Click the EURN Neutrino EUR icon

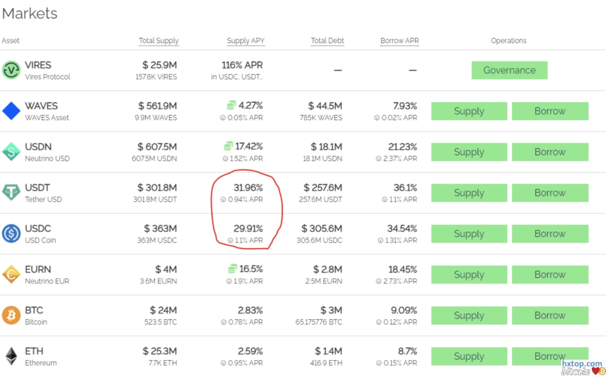[x=11, y=275]
